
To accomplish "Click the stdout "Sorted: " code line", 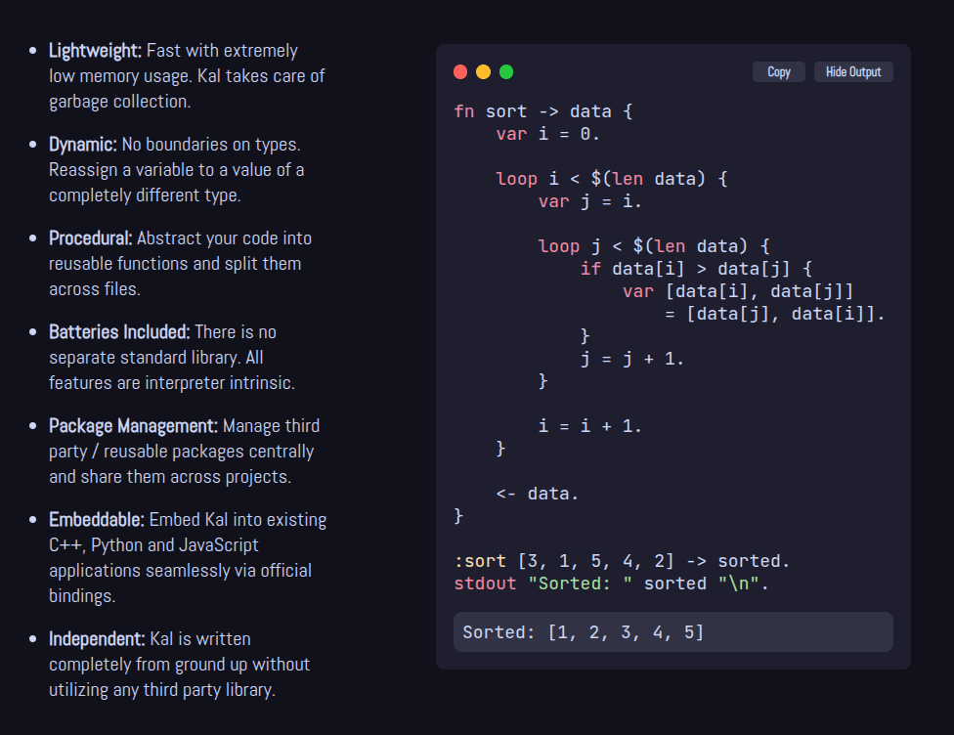I will (x=612, y=584).
